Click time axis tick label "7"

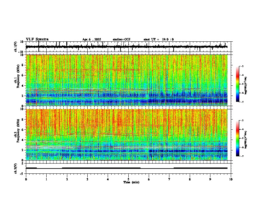(169, 179)
